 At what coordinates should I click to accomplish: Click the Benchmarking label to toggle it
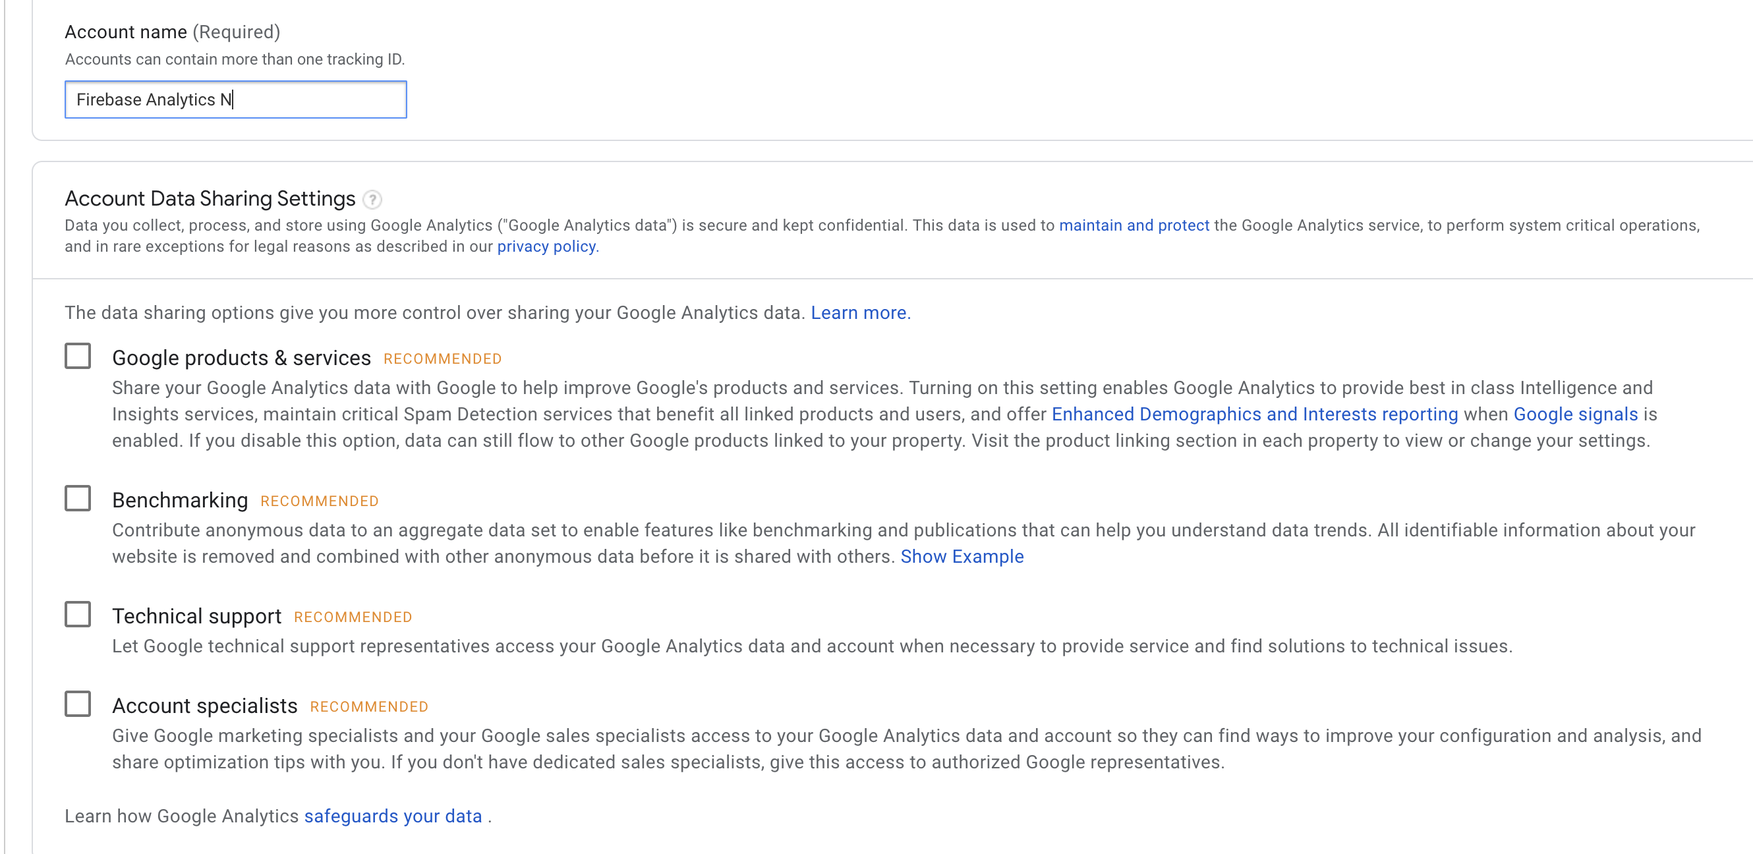(180, 499)
